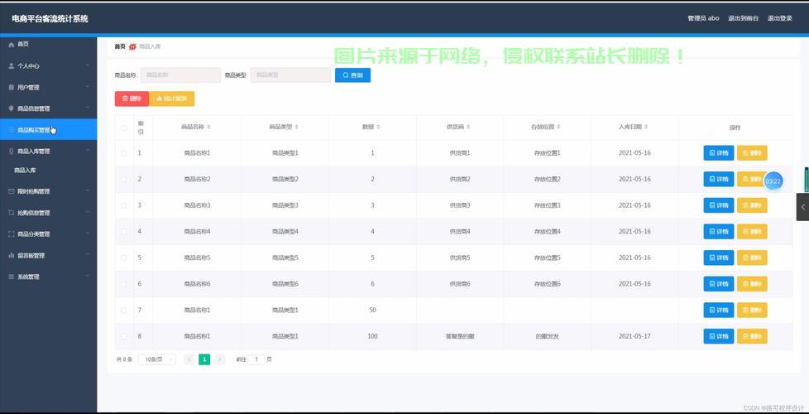Click 退出到前台 in the top bar
The width and height of the screenshot is (809, 414).
click(x=743, y=18)
